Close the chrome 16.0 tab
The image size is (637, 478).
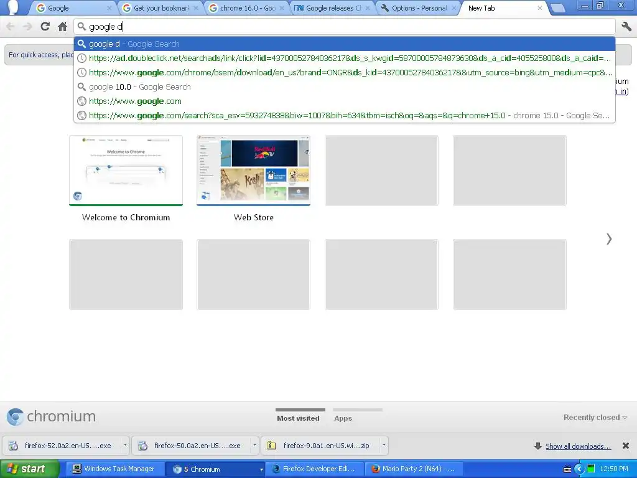click(282, 8)
